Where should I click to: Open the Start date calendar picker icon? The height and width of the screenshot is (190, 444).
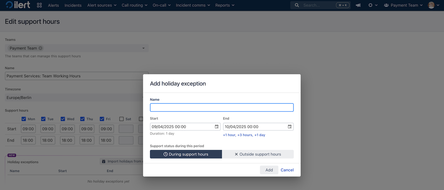[x=216, y=126]
